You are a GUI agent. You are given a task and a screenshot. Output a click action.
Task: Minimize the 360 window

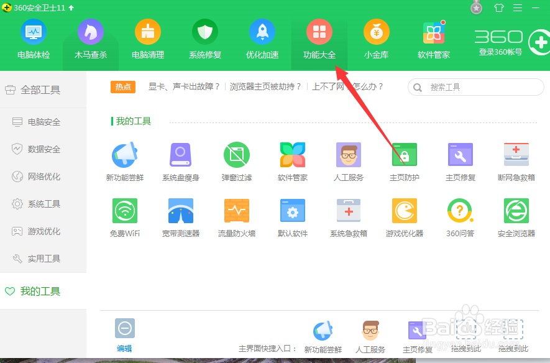click(536, 7)
